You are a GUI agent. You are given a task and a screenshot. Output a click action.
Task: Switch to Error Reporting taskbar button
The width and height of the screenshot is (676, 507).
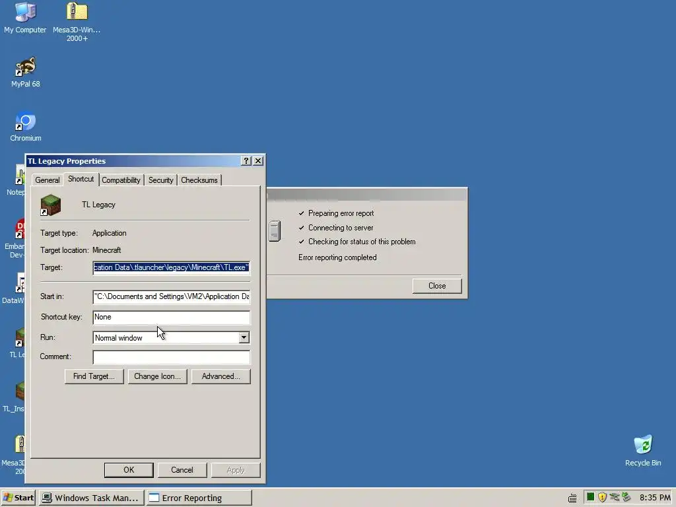[x=199, y=498]
